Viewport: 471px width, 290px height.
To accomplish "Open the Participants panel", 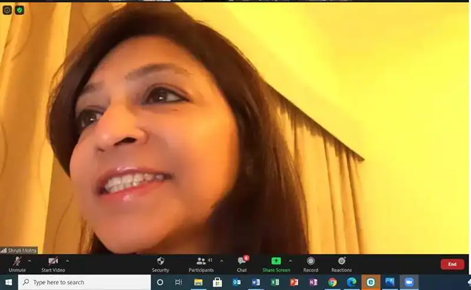I will pos(201,264).
